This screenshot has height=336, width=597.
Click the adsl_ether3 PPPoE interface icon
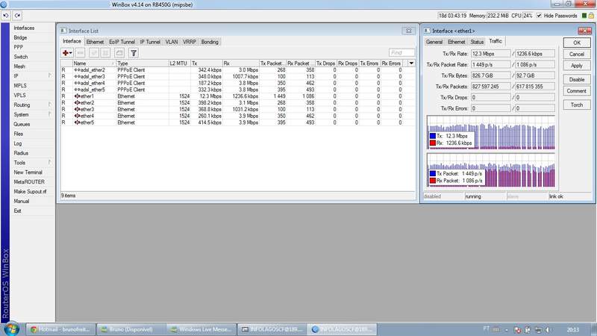tap(77, 77)
